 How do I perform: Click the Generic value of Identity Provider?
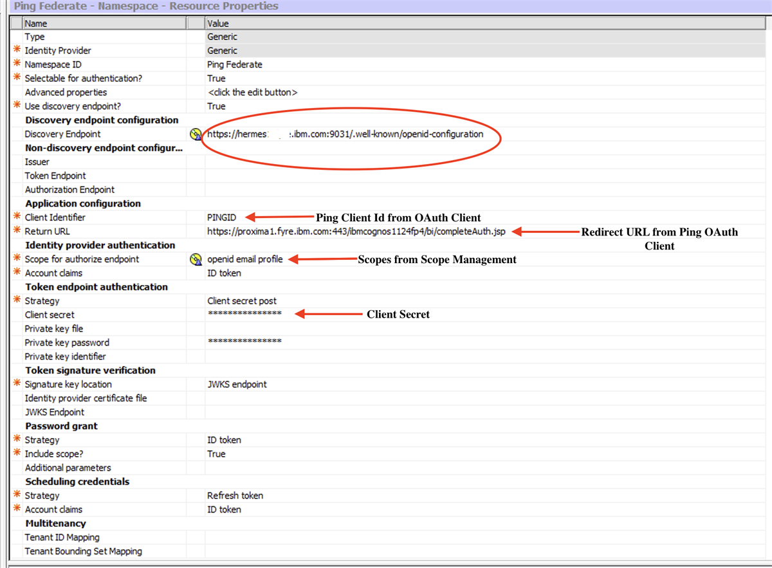click(222, 51)
